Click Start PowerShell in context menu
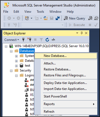100x117 pixels. click(55, 96)
